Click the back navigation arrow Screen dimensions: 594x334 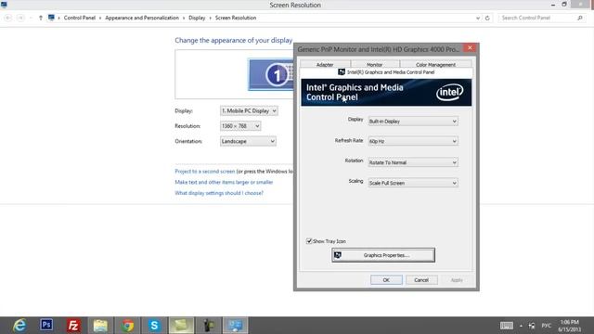[x=8, y=18]
